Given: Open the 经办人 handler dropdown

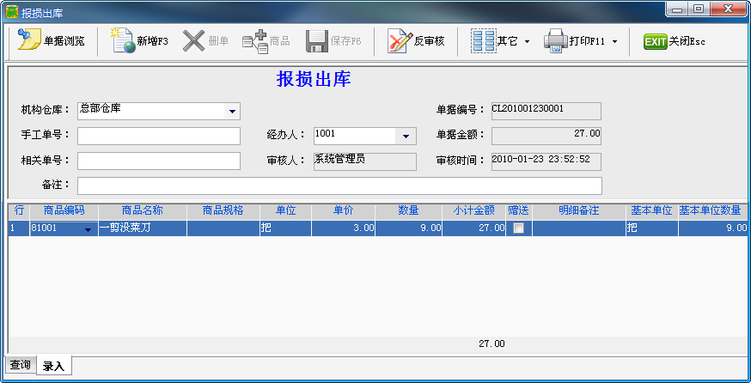Looking at the screenshot, I should 406,136.
